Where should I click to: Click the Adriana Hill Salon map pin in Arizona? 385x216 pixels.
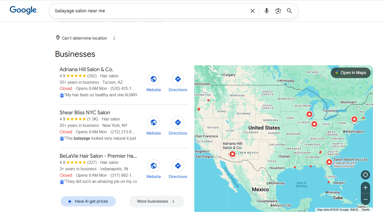(232, 154)
